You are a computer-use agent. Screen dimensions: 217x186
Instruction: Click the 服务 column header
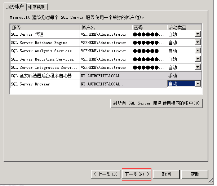[45, 27]
